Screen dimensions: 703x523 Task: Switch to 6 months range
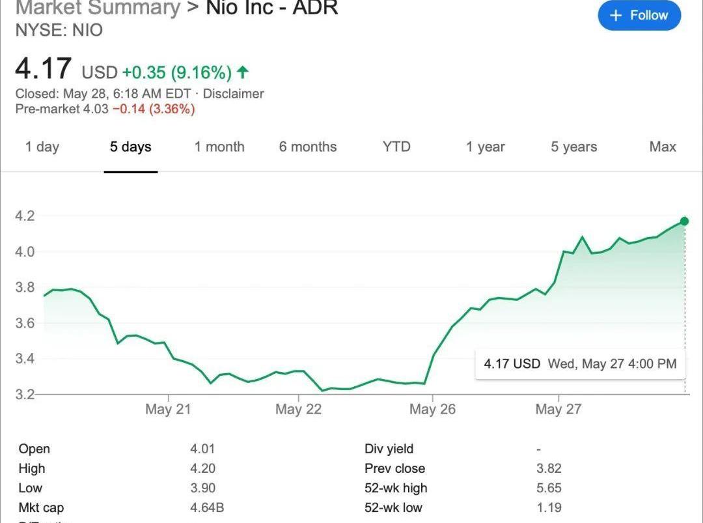308,147
